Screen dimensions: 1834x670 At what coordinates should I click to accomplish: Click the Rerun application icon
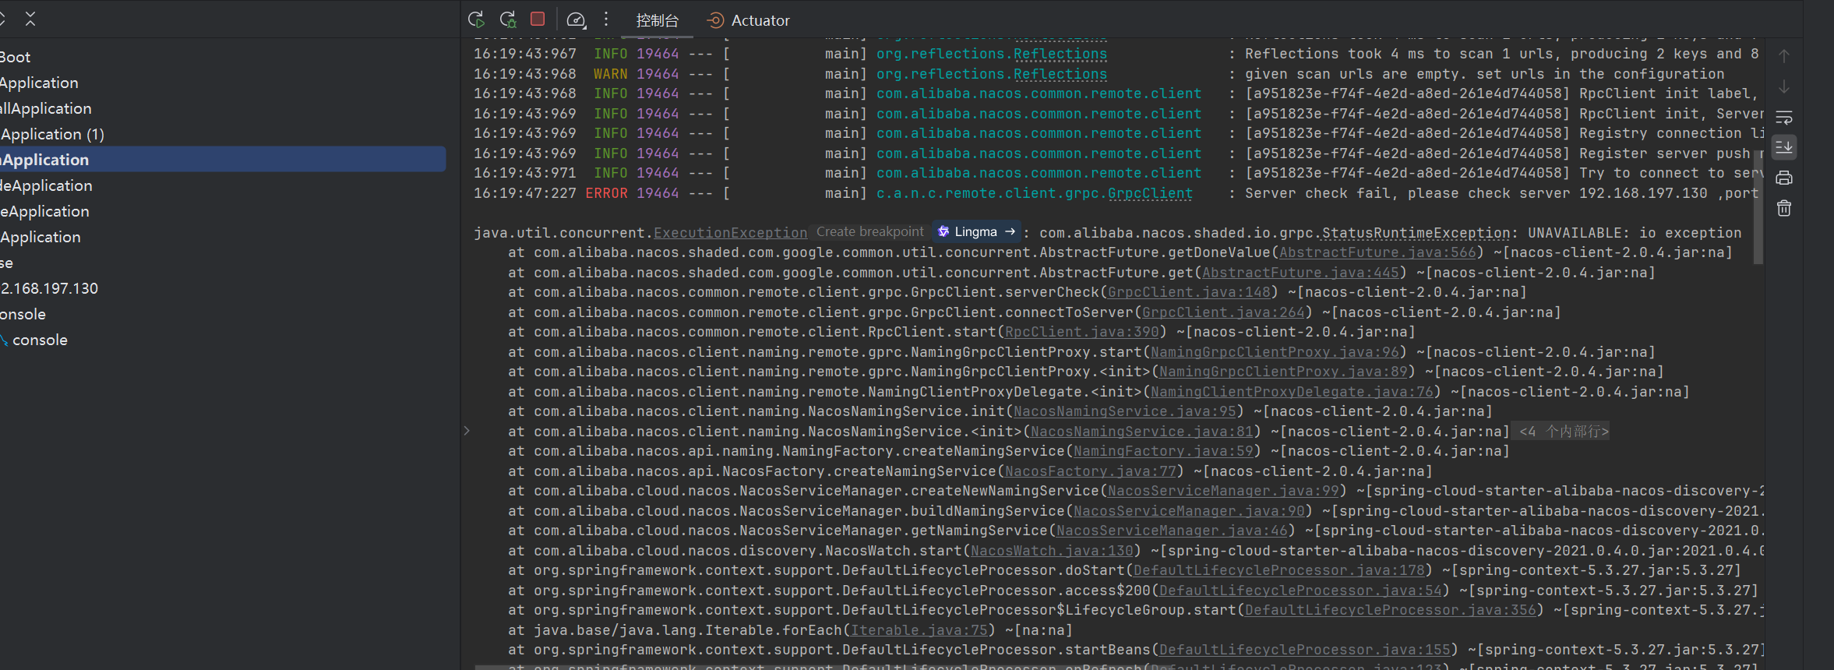(477, 19)
